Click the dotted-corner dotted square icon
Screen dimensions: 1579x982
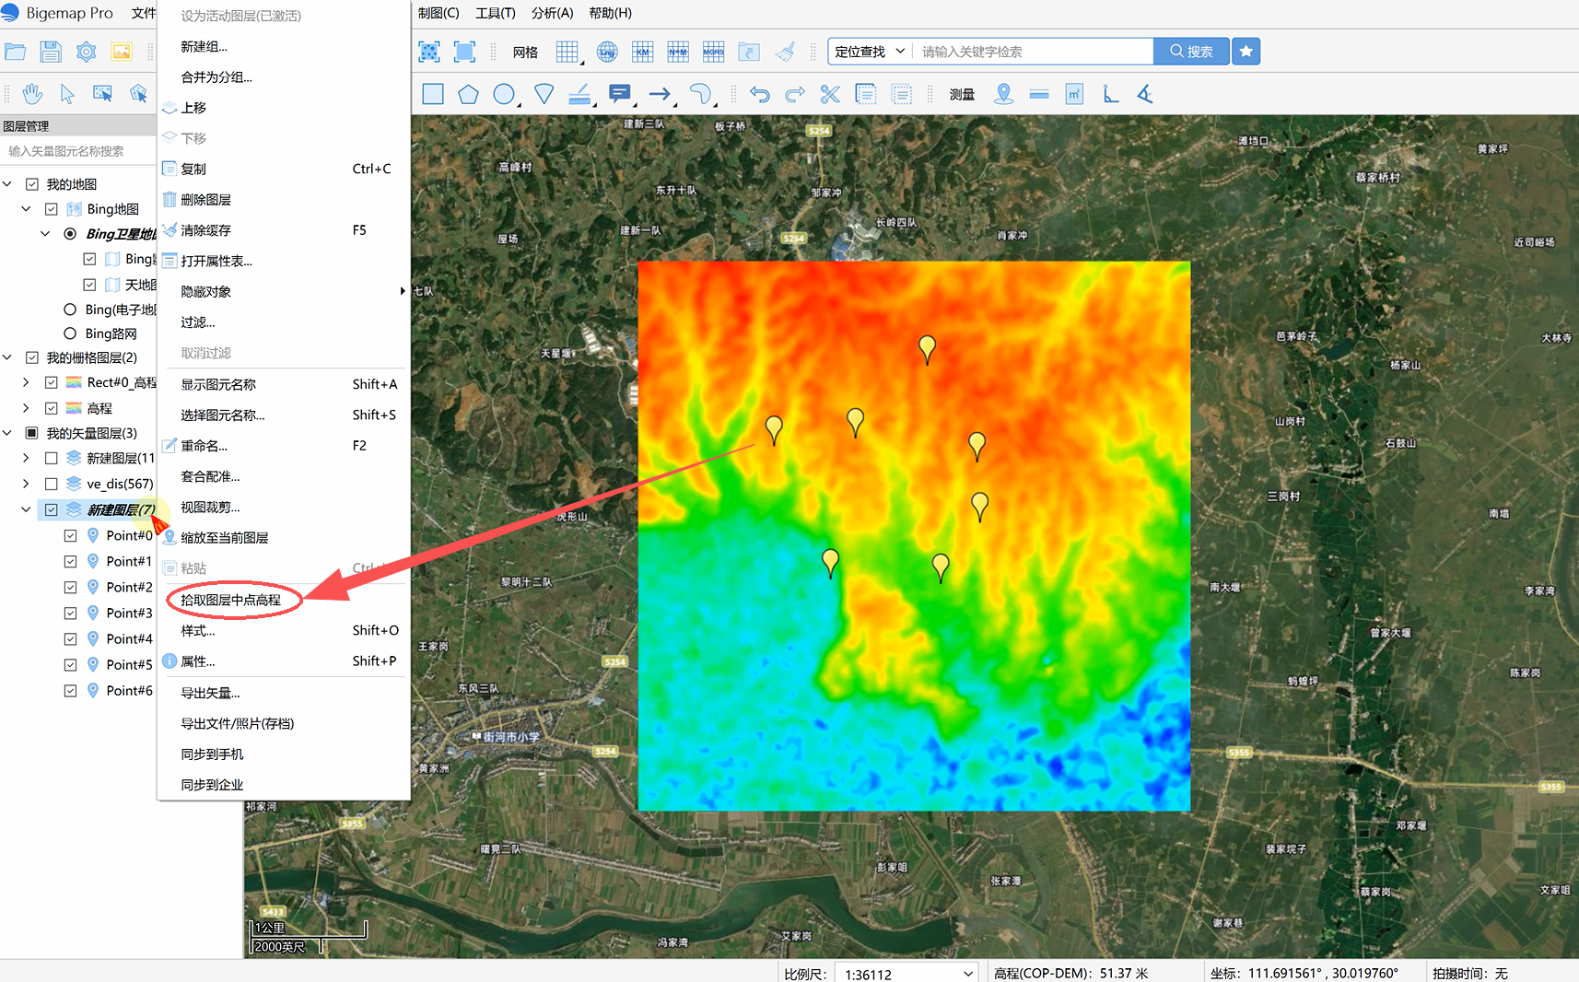tap(429, 52)
